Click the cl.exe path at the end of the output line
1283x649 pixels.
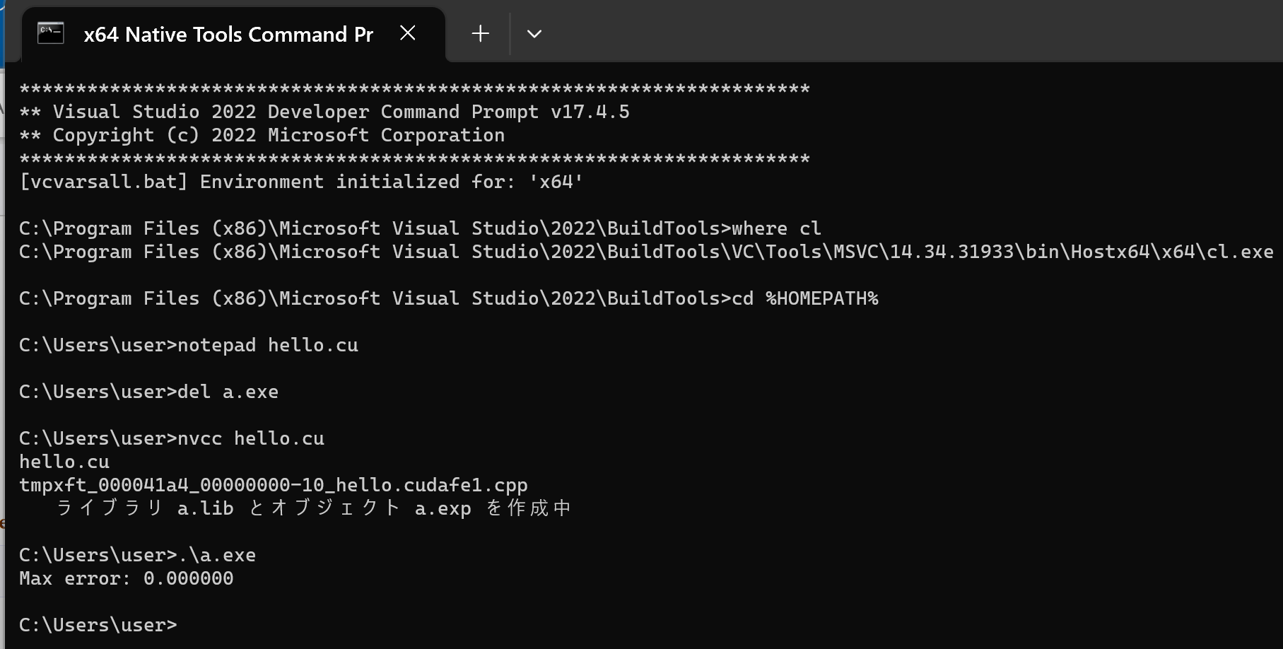(x=1240, y=252)
